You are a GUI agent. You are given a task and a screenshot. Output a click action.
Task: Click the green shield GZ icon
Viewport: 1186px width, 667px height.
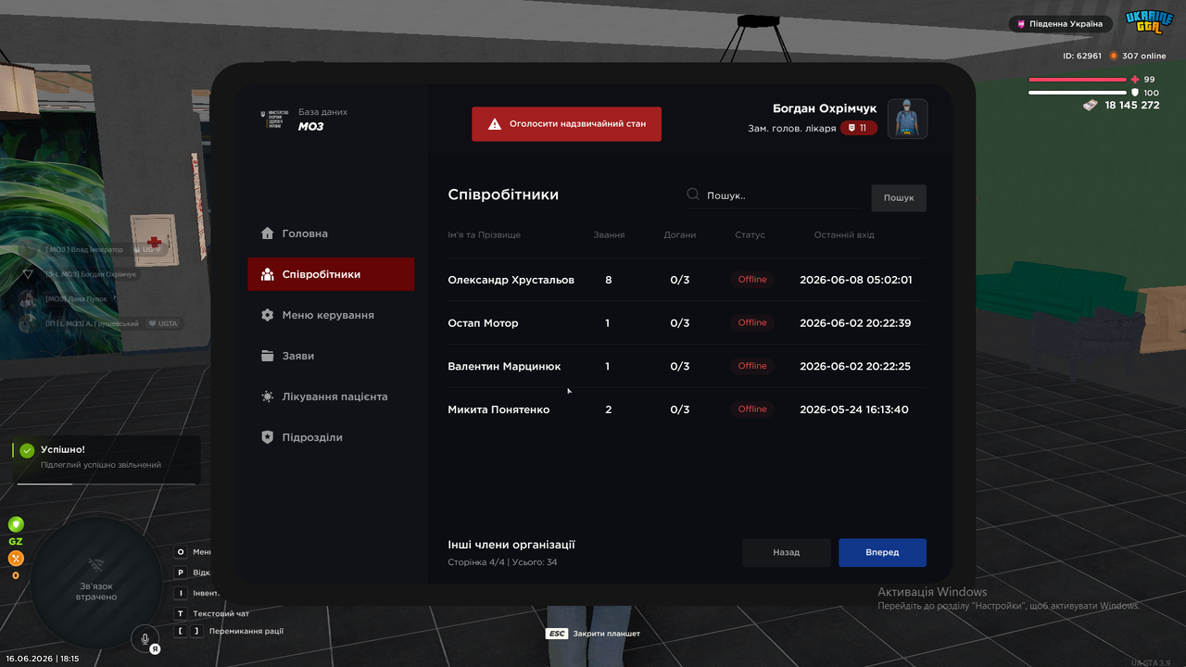(16, 524)
